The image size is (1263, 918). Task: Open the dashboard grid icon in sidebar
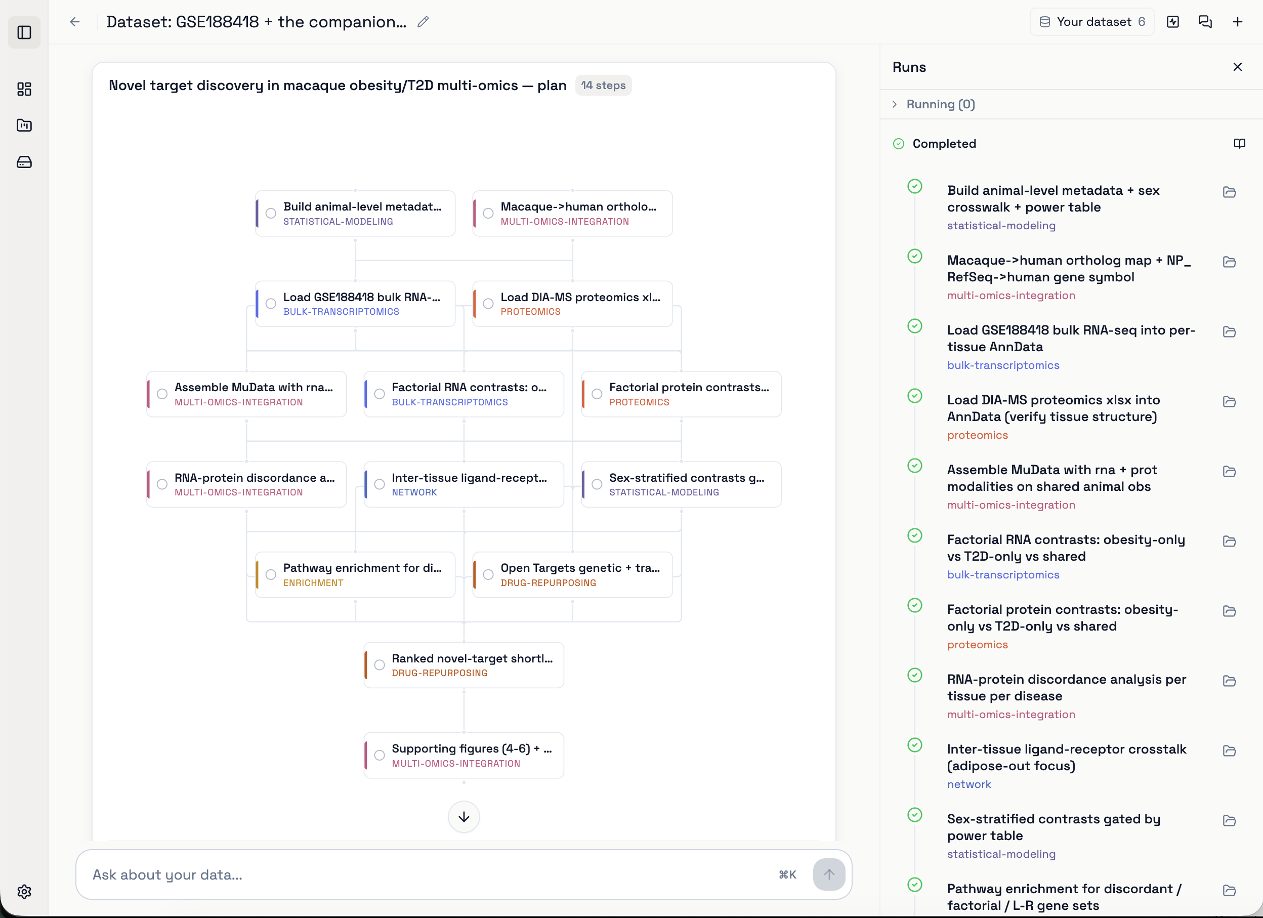pyautogui.click(x=24, y=89)
